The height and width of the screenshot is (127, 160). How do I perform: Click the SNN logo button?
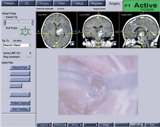(x=137, y=125)
